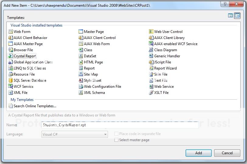The image size is (247, 164).
Task: Click the Search Online Templates icon
Action: (x=11, y=106)
